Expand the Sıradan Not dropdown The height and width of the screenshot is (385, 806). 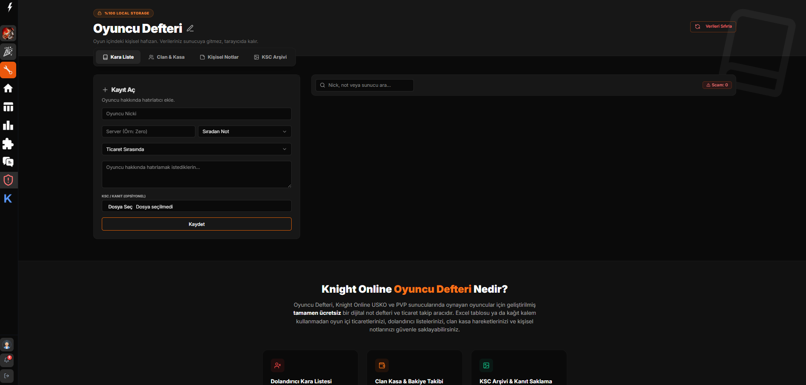point(245,131)
